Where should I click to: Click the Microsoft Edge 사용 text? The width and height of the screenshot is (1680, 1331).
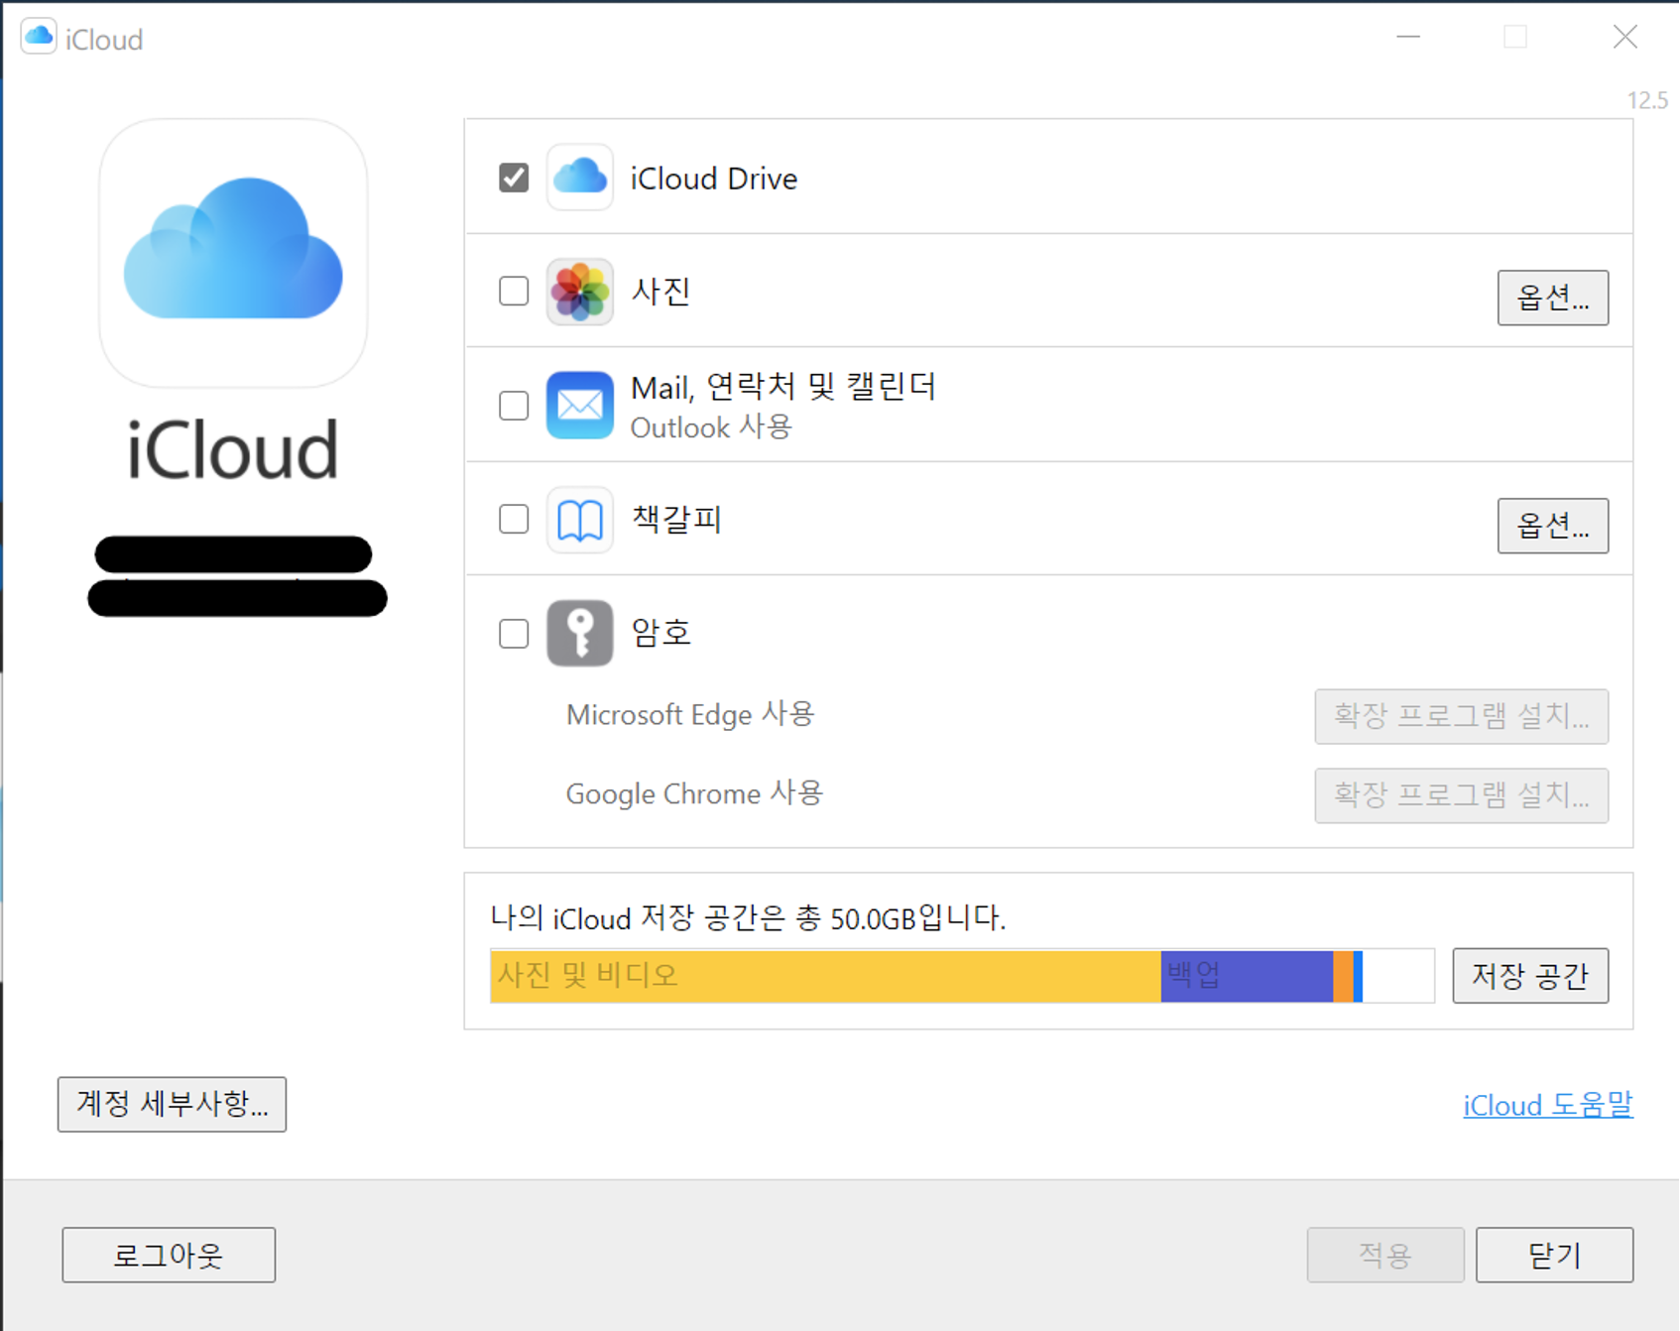pyautogui.click(x=690, y=714)
